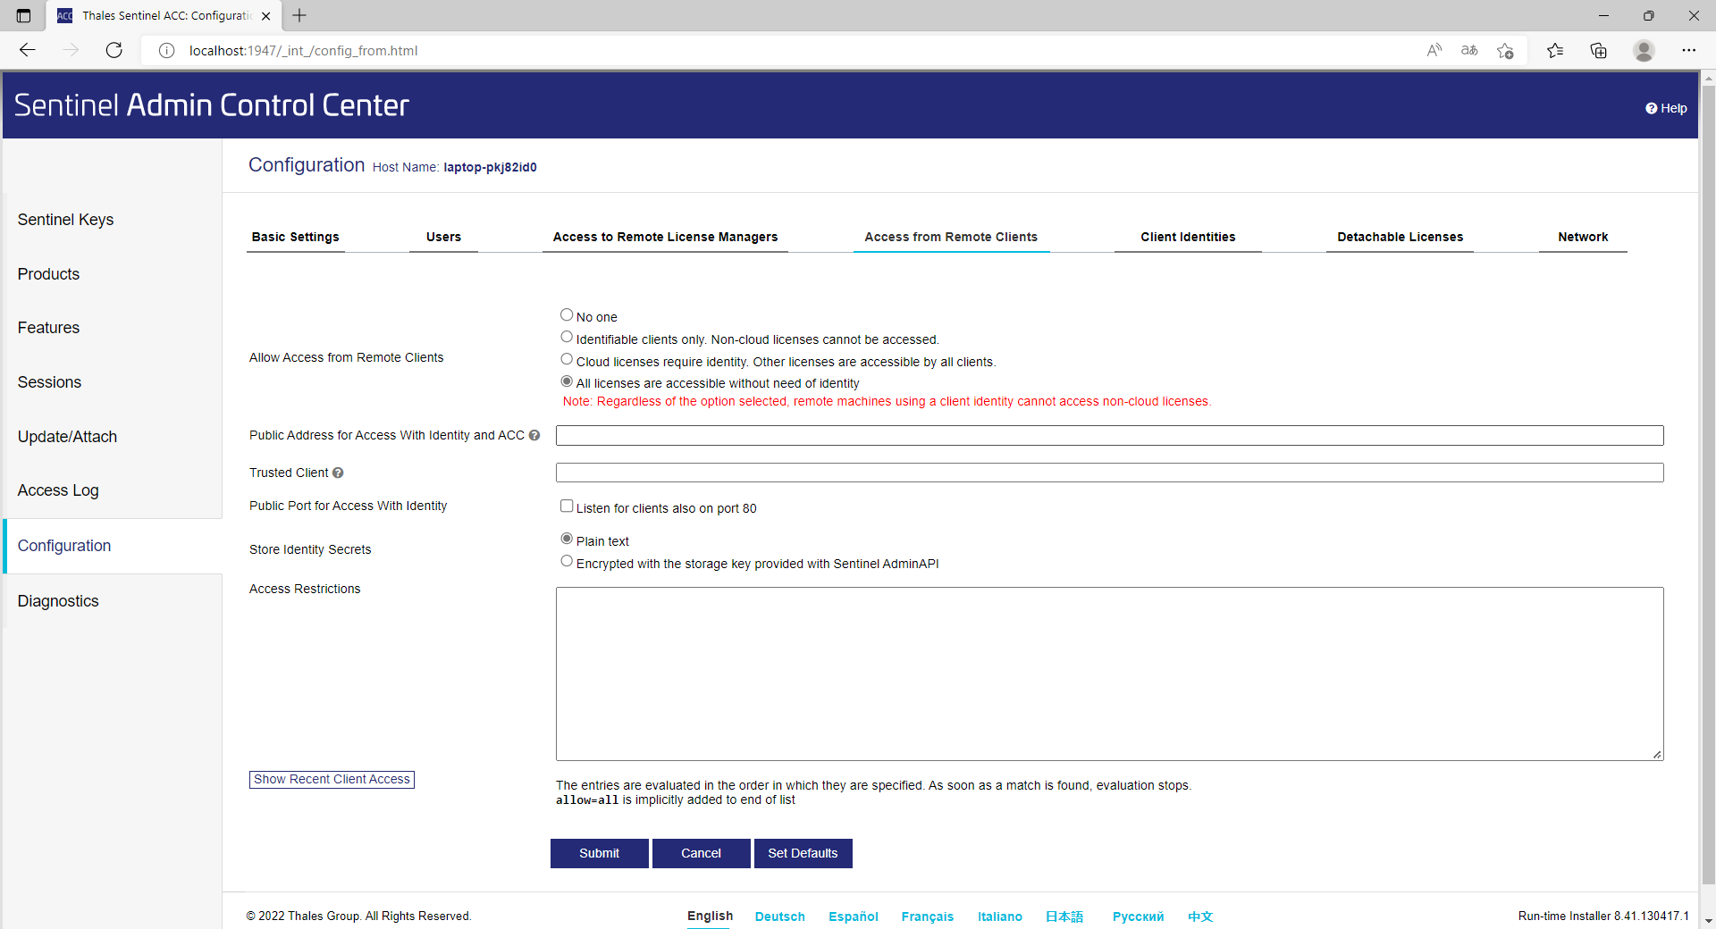Switch to the Basic Settings tab

(x=296, y=237)
